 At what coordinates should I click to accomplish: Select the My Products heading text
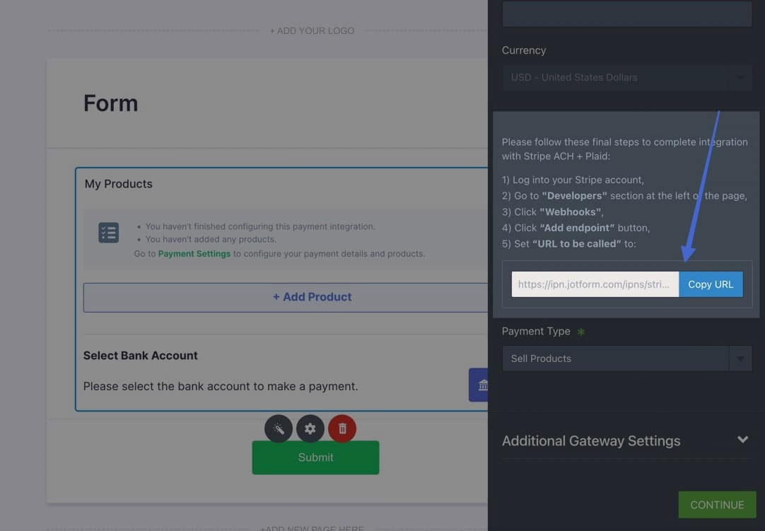tap(119, 184)
